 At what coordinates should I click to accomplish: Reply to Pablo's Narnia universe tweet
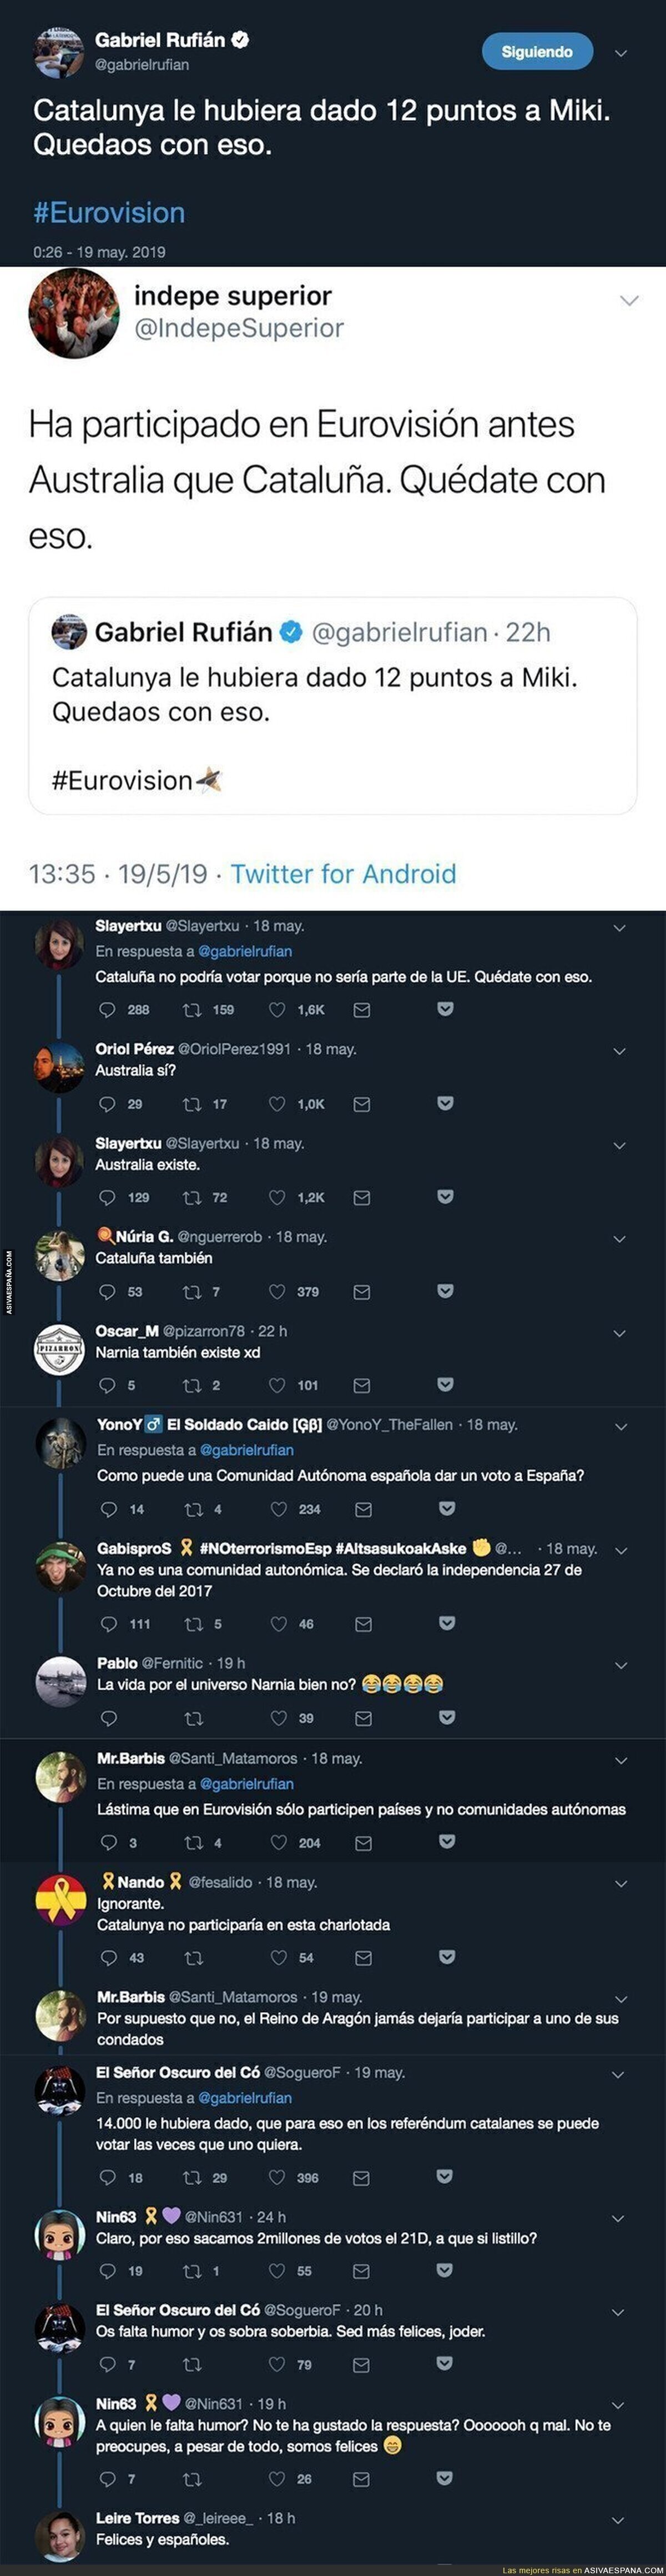pyautogui.click(x=110, y=1718)
